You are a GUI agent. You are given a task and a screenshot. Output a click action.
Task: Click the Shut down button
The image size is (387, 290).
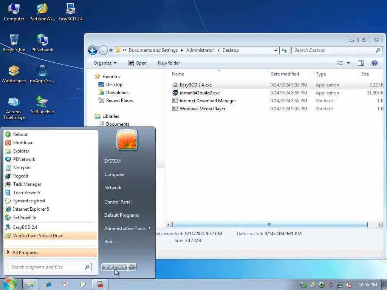tap(114, 267)
